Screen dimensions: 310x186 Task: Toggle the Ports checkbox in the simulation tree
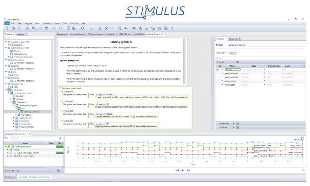pos(11,150)
